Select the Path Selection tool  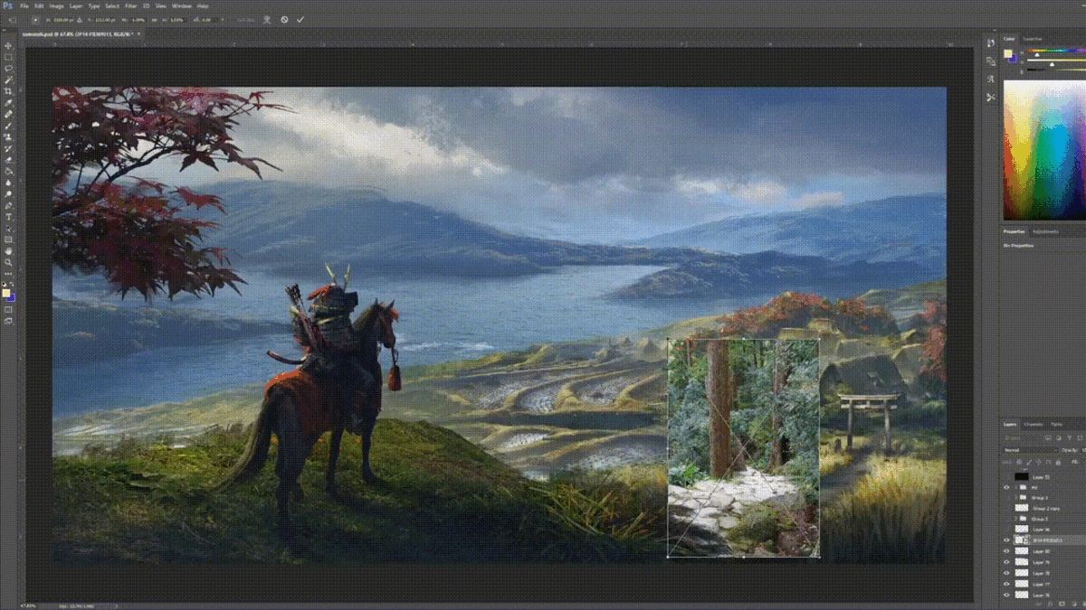point(9,227)
